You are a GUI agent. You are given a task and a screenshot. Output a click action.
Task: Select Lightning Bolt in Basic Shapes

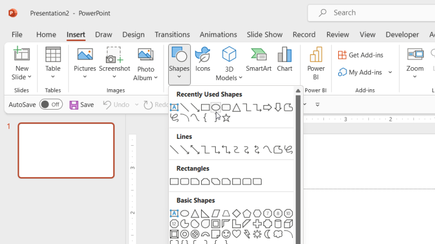(x=246, y=234)
